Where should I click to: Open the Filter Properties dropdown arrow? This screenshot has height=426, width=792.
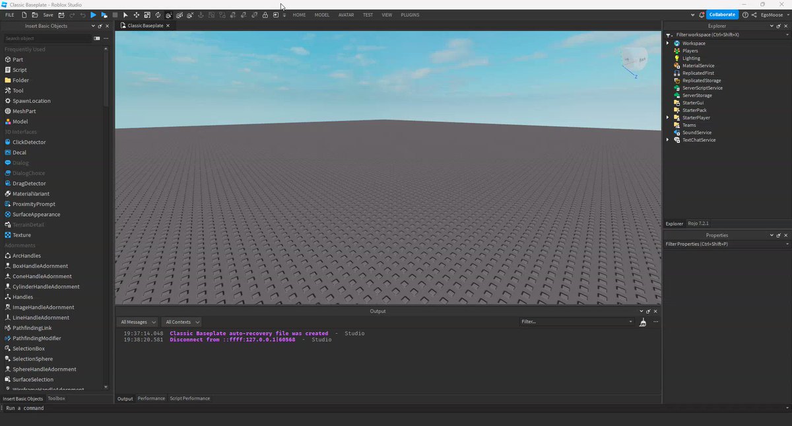(x=787, y=244)
